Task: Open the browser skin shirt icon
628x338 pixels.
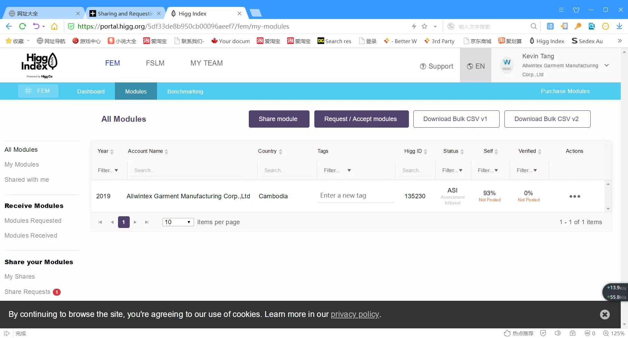Action: click(x=576, y=10)
